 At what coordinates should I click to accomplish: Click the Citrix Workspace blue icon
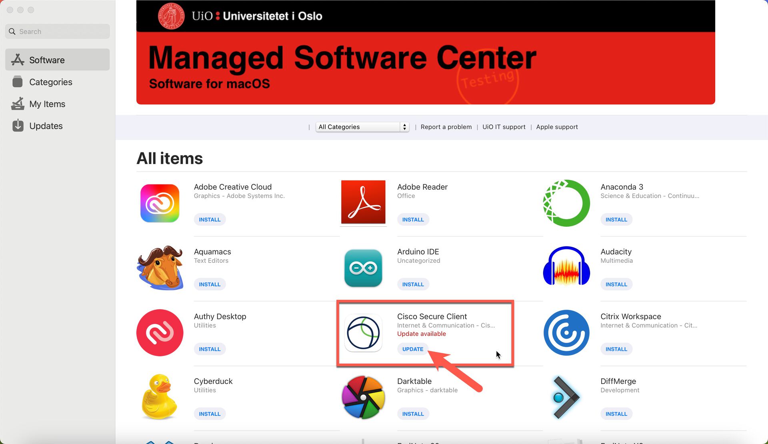pos(566,333)
